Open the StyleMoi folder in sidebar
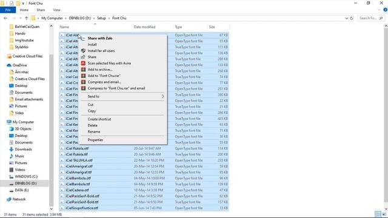388x218 pixels. point(21,47)
